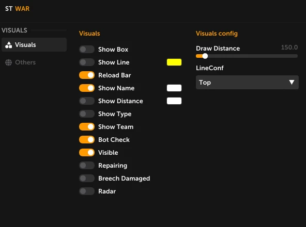Enable Show Distance toggle
306x227 pixels.
(x=87, y=101)
